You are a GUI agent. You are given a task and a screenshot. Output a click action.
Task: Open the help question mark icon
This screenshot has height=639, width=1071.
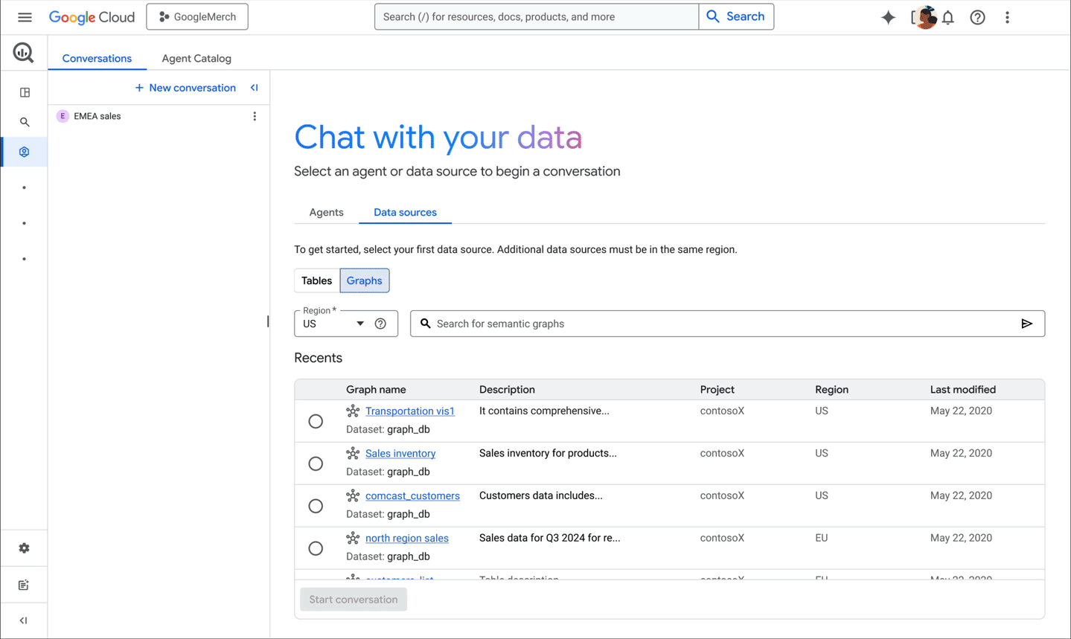pyautogui.click(x=977, y=17)
